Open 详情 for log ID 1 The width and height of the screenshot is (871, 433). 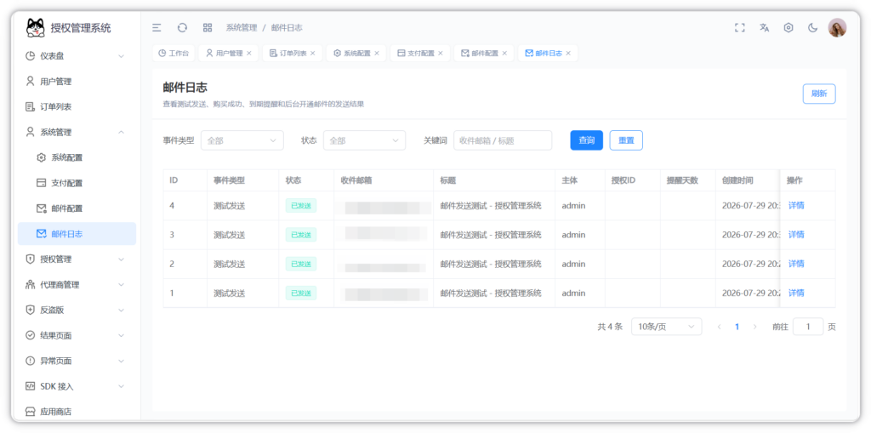pos(796,293)
